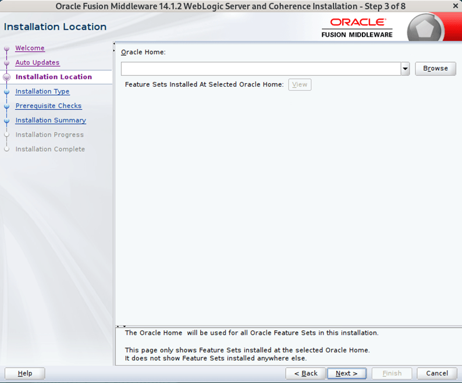Go to the Installation Summary step

tap(51, 120)
